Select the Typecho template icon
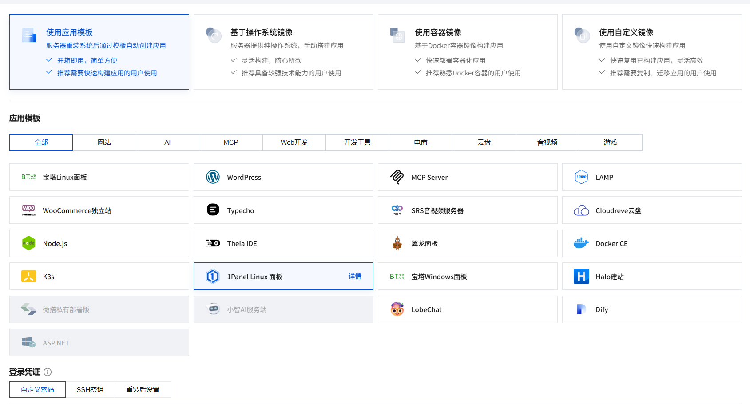 (x=213, y=210)
